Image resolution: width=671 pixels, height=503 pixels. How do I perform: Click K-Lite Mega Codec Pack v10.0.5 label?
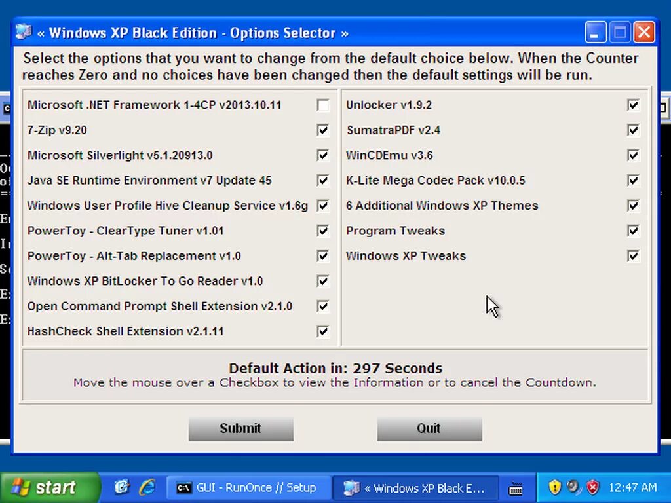[436, 181]
